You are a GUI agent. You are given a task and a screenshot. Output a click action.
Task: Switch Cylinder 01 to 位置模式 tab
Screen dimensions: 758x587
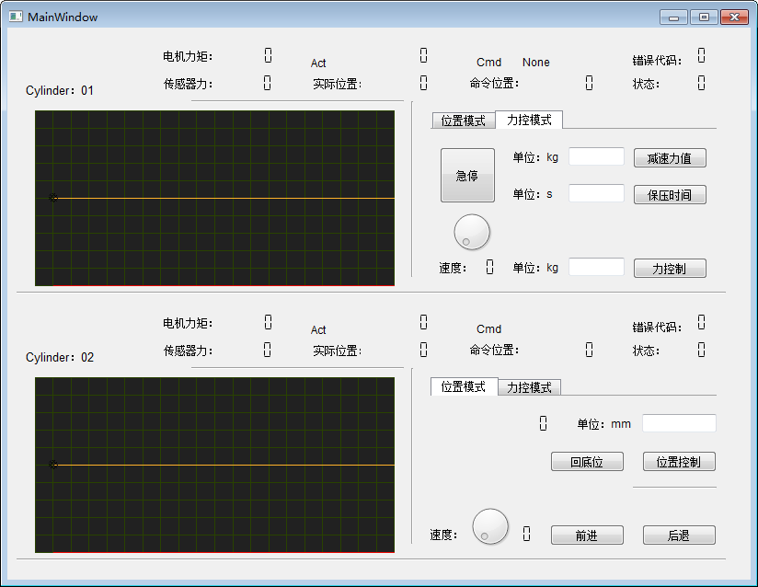tap(463, 121)
